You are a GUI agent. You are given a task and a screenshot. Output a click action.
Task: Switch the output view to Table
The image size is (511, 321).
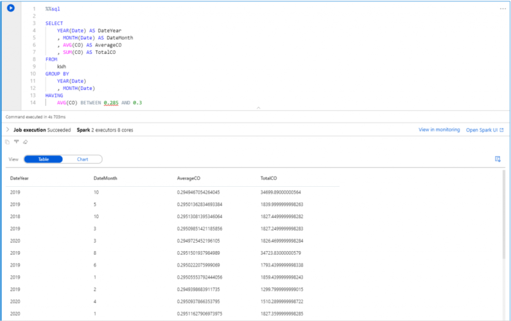click(x=44, y=159)
